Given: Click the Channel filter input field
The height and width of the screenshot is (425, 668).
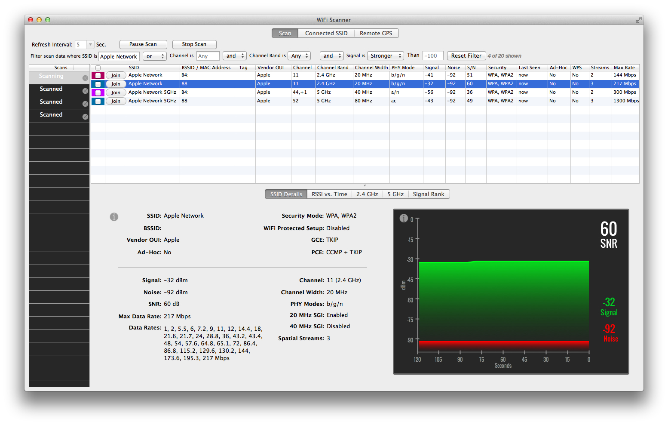Looking at the screenshot, I should pyautogui.click(x=208, y=56).
